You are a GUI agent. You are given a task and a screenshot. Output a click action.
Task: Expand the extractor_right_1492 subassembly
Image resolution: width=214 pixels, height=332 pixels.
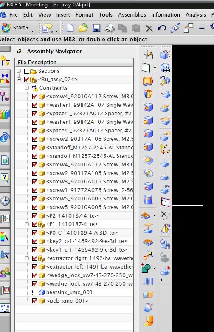(x=27, y=258)
